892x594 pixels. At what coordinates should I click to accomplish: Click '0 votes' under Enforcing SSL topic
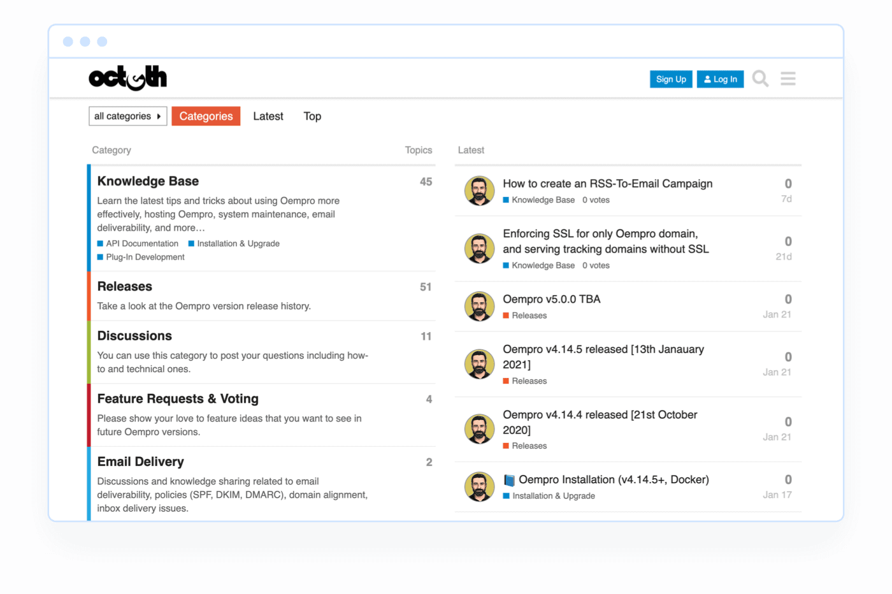(x=596, y=266)
